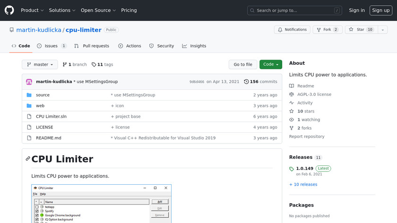
Task: Toggle the testapp checkbox in the screenshot
Action: pyautogui.click(x=37, y=207)
